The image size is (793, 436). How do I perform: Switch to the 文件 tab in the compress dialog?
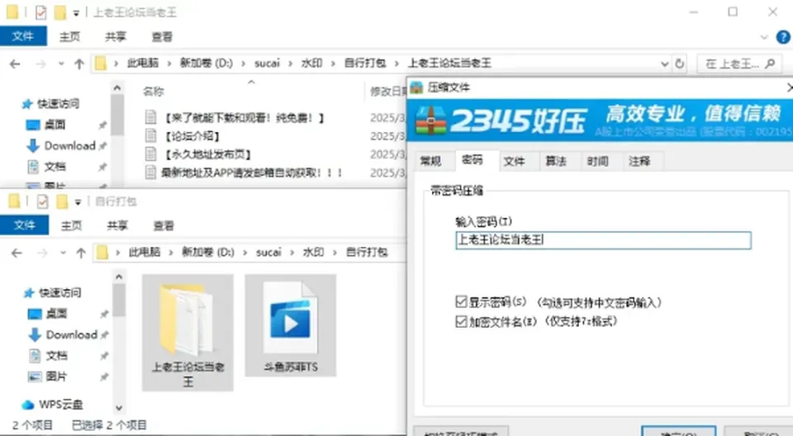click(514, 161)
